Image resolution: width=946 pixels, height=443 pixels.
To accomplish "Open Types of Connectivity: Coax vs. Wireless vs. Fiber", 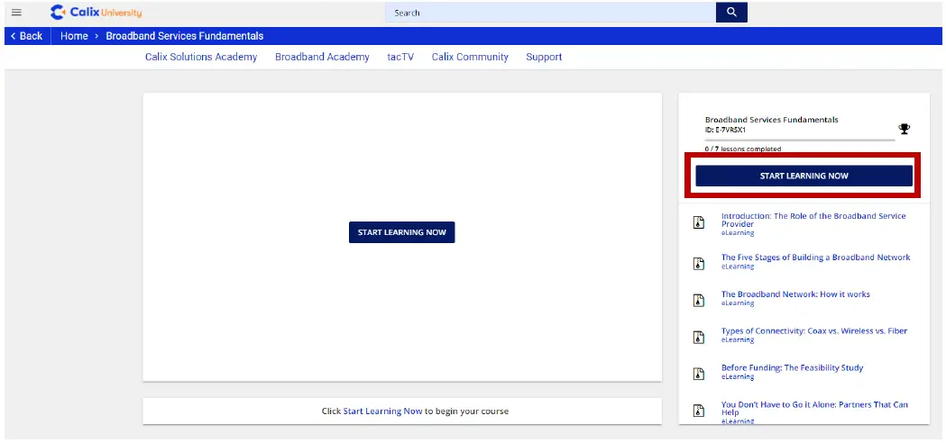I will click(x=813, y=330).
